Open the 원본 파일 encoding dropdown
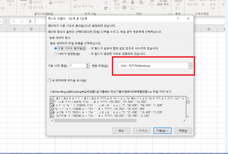 point(190,66)
